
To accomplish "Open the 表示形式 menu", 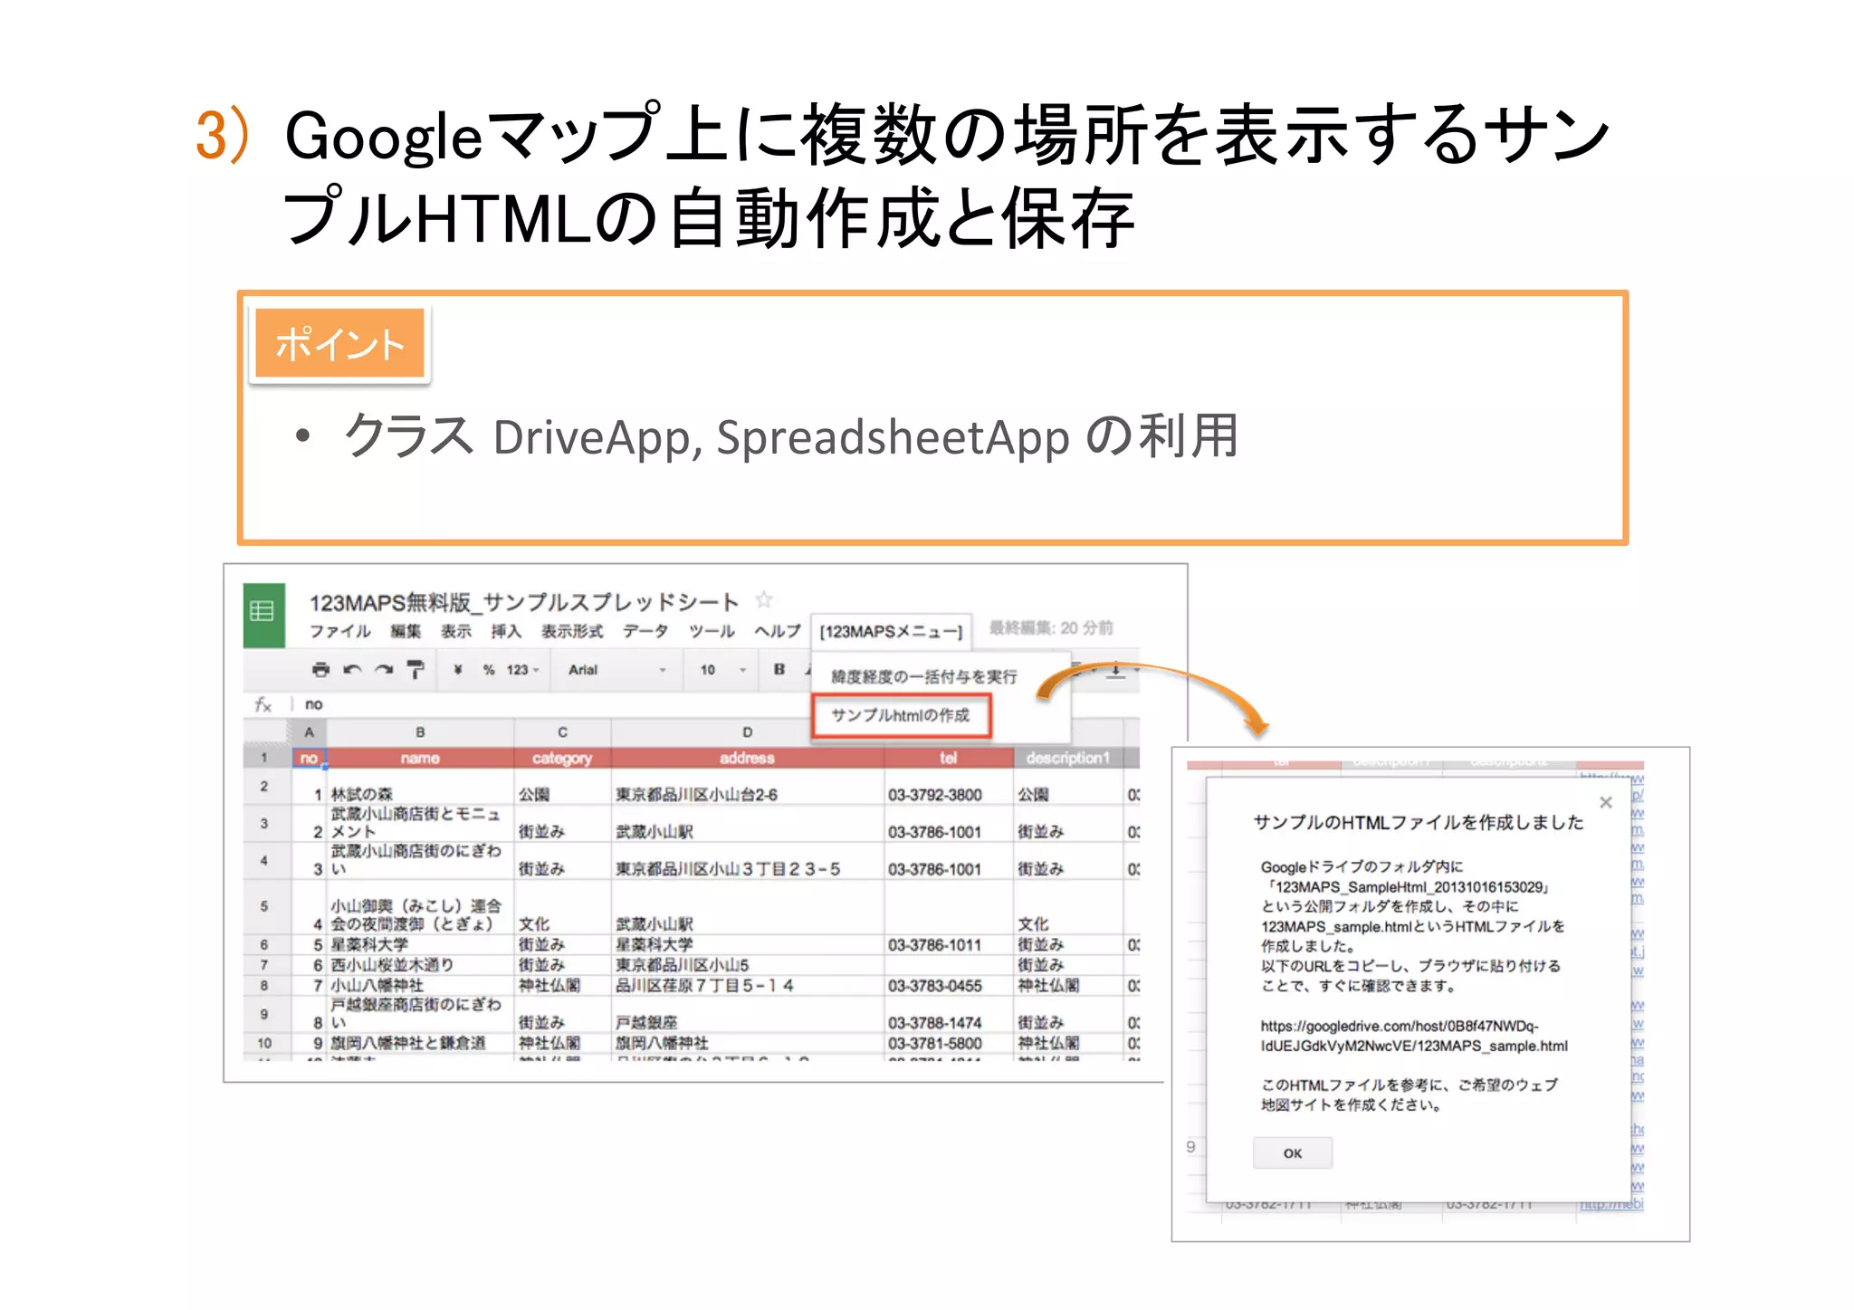I will pos(572,631).
